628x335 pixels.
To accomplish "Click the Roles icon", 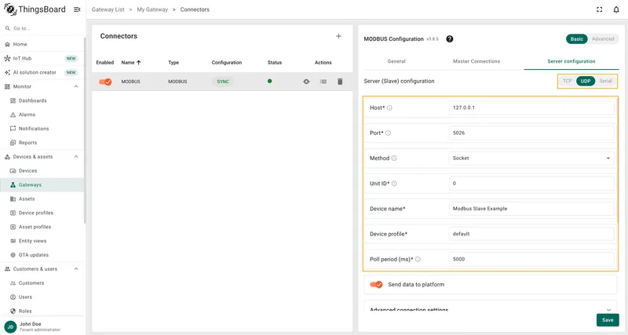I will [x=13, y=311].
